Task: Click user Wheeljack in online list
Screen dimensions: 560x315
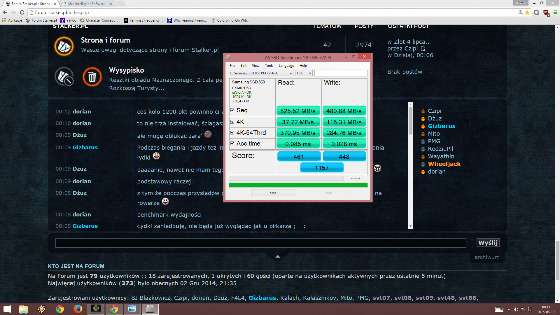Action: coord(444,164)
